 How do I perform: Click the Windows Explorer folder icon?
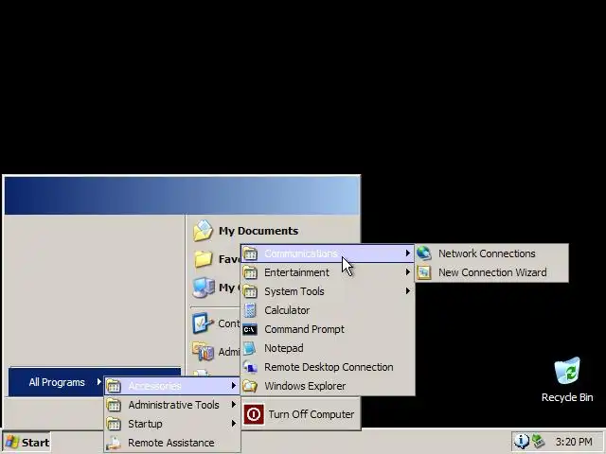(x=250, y=386)
